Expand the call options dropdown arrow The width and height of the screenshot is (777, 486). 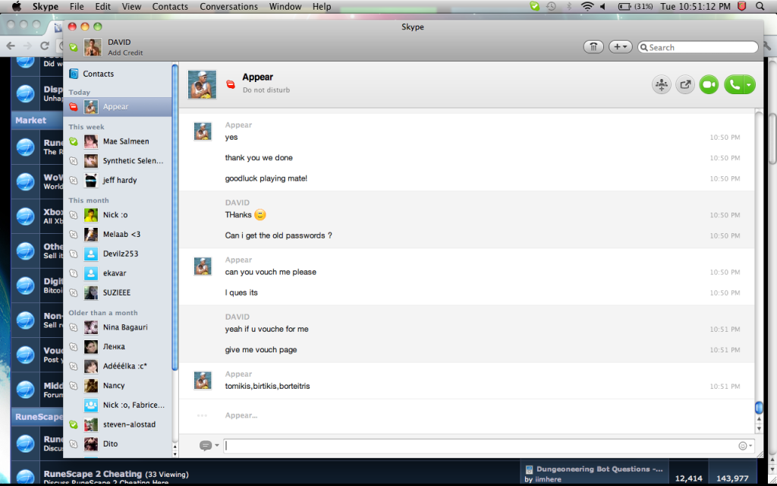click(749, 85)
